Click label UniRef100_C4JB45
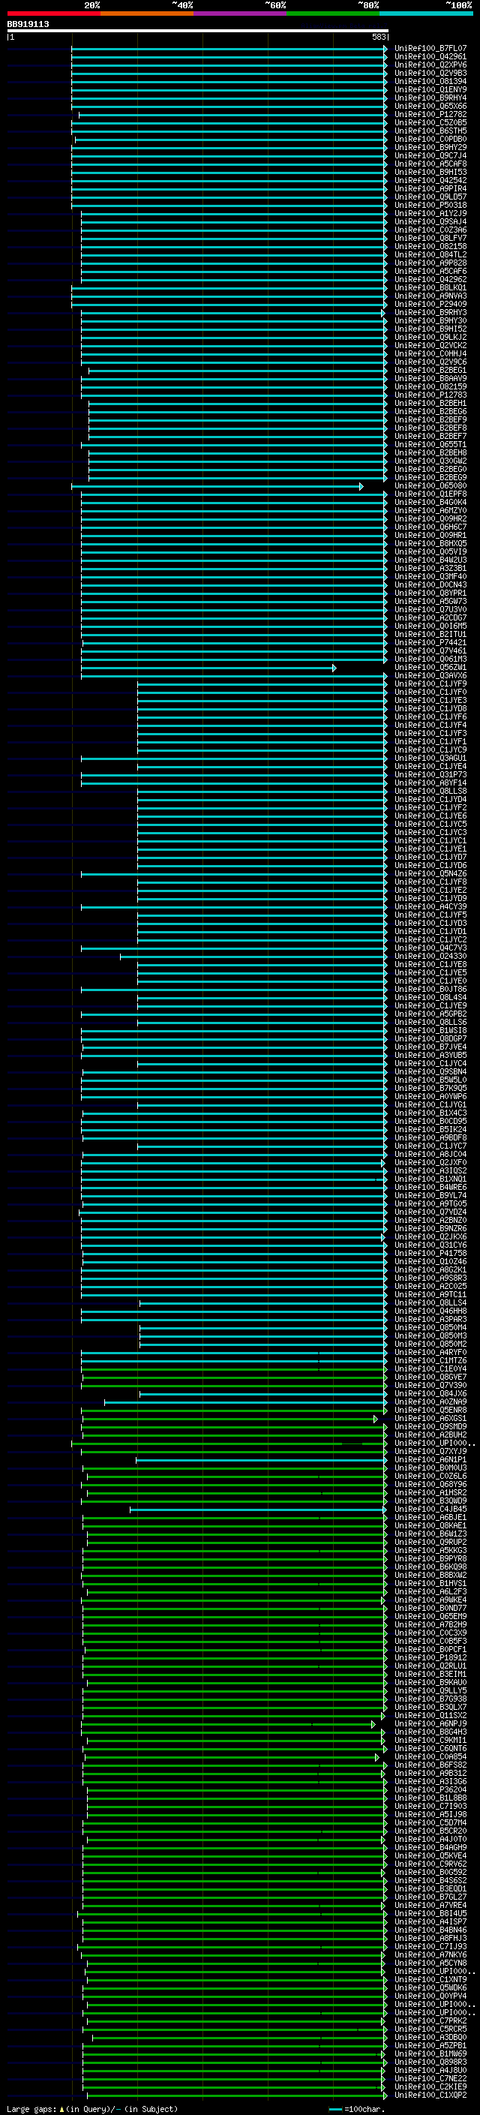The height and width of the screenshot is (2115, 480). tap(430, 1509)
